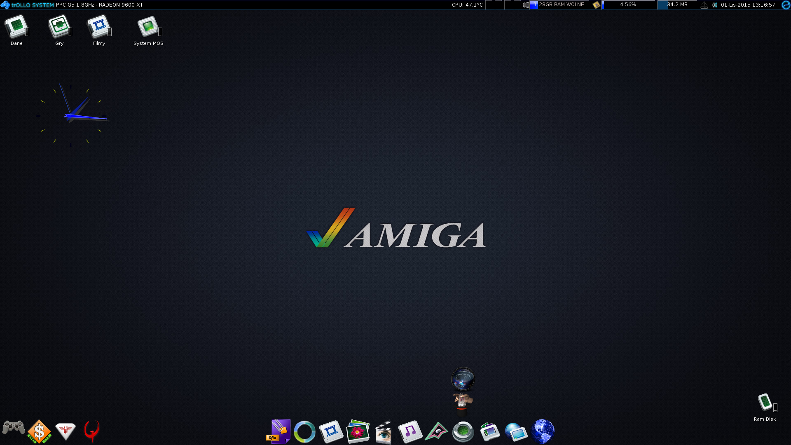
Task: Click the free RAM bar gauge
Action: [559, 5]
